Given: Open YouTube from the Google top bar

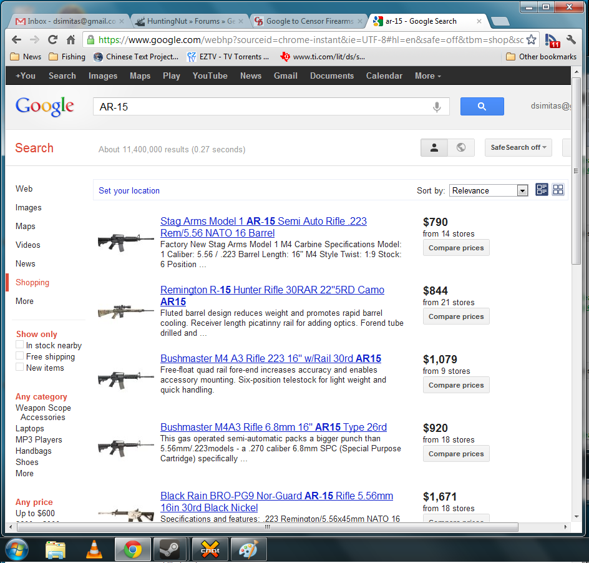Looking at the screenshot, I should click(x=210, y=76).
